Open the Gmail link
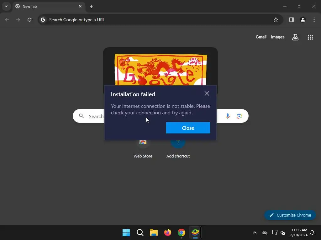The image size is (321, 240). click(261, 37)
